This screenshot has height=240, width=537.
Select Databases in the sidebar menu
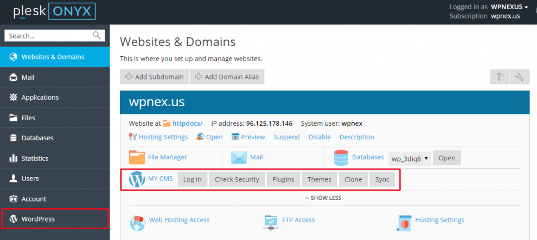tap(37, 138)
